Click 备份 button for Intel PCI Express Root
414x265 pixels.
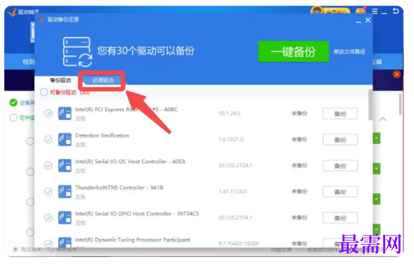coord(340,114)
